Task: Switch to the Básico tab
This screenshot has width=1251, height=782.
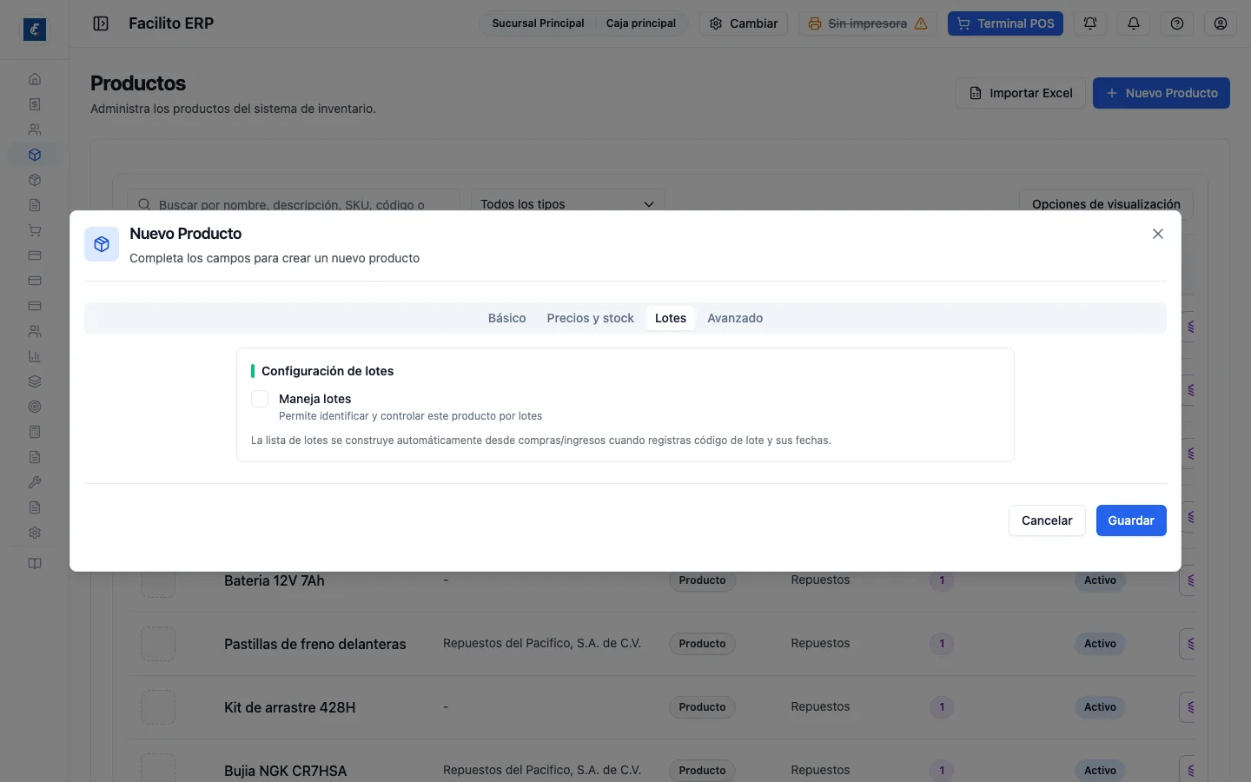Action: pos(506,318)
